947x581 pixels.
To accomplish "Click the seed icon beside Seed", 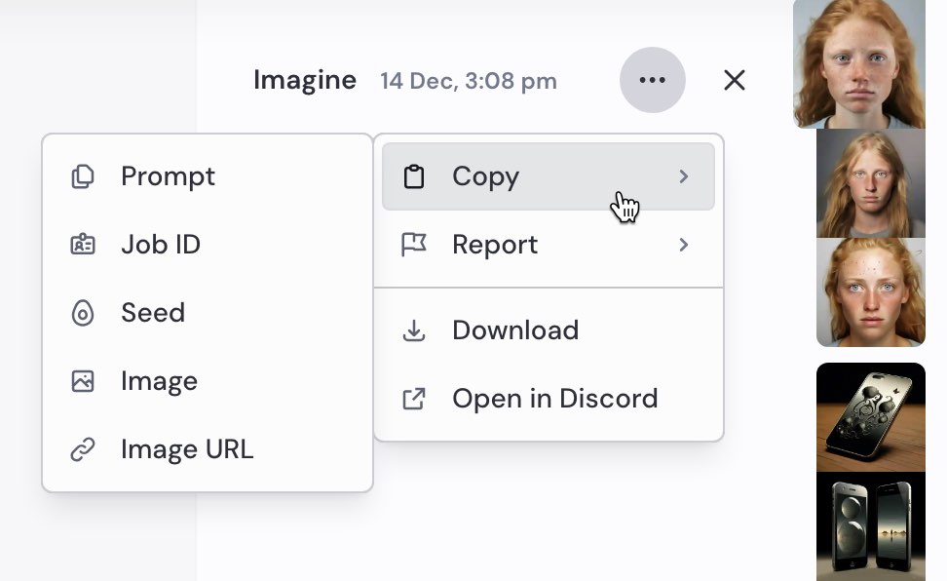I will click(83, 313).
